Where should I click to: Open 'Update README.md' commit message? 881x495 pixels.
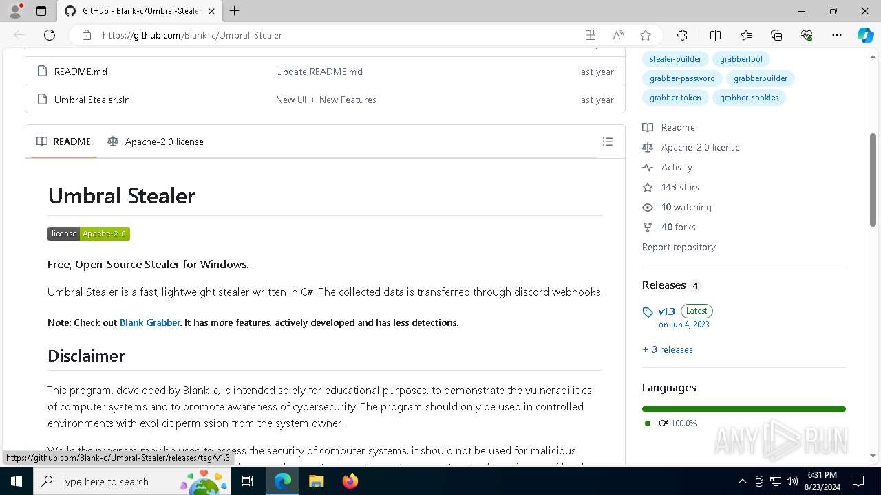click(x=319, y=71)
